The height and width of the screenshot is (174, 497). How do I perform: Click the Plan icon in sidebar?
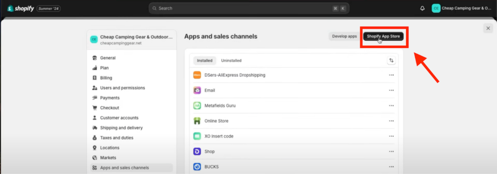point(94,68)
